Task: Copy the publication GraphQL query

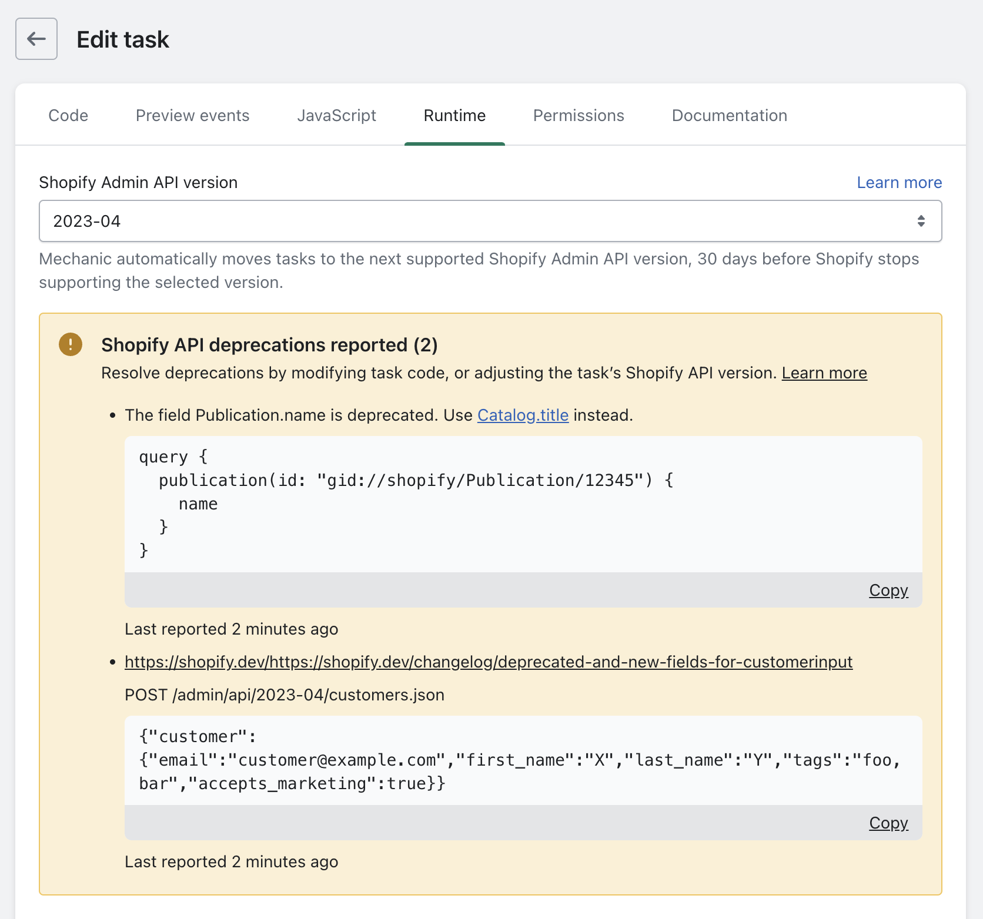Action: tap(888, 590)
